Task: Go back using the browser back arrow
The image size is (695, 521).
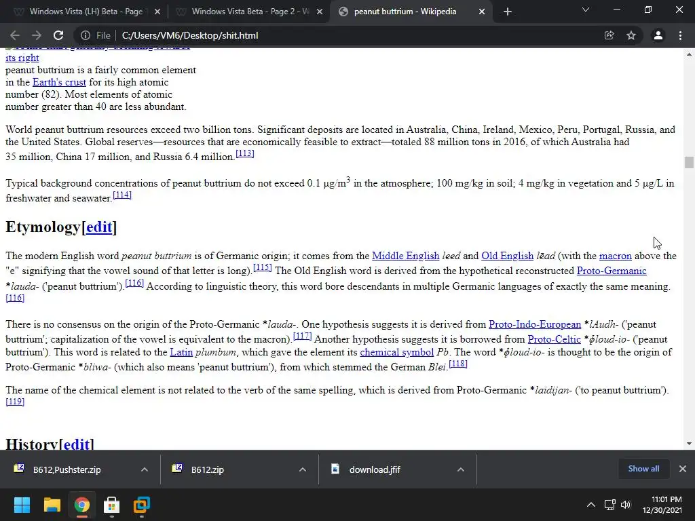Action: tap(15, 35)
